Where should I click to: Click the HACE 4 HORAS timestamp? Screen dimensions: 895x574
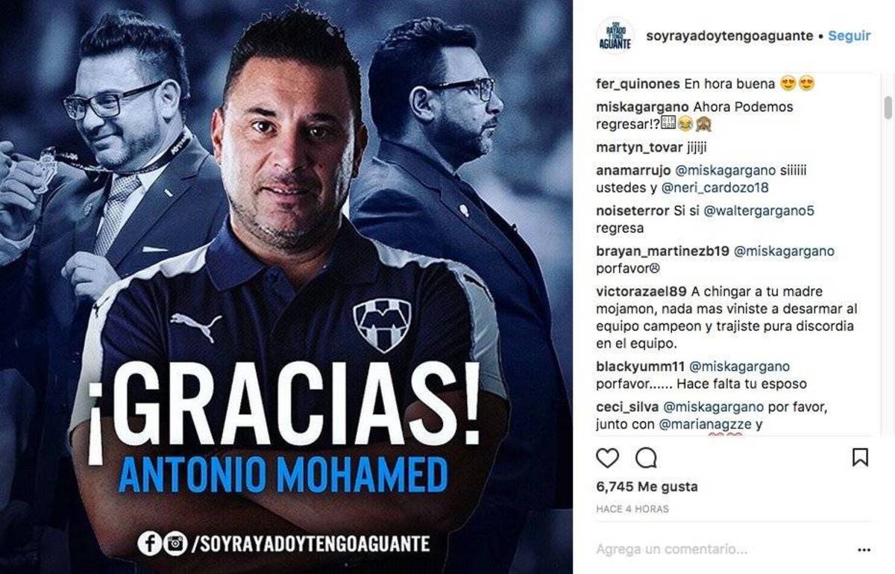632,509
